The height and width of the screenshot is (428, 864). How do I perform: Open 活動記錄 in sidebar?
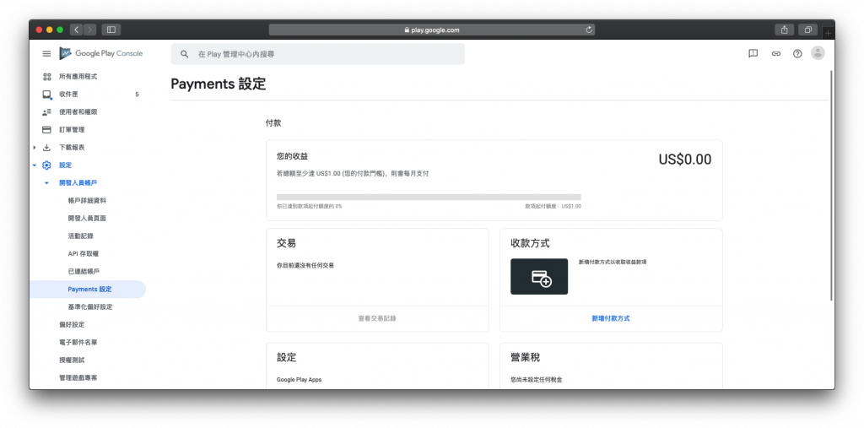tap(80, 236)
